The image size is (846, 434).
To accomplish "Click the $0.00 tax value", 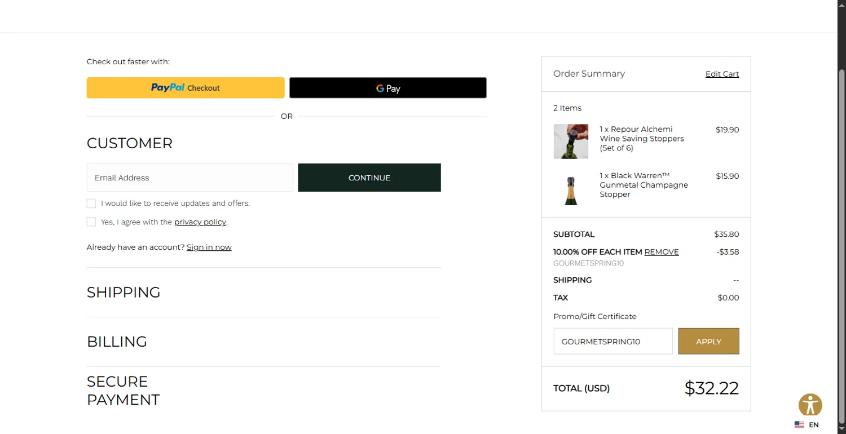I will tap(728, 298).
